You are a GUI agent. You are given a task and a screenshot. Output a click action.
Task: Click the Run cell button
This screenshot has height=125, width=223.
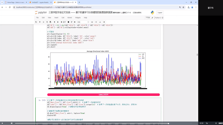coord(63,22)
